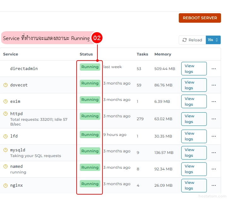Select the nginx service name

click(x=16, y=185)
